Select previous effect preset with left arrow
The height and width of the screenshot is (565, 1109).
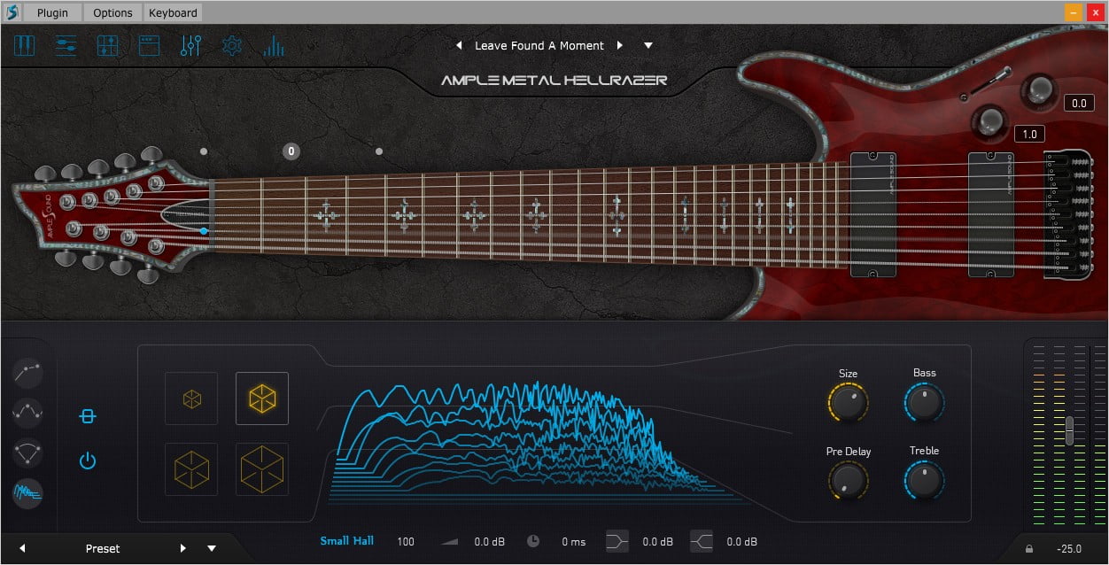coord(22,548)
